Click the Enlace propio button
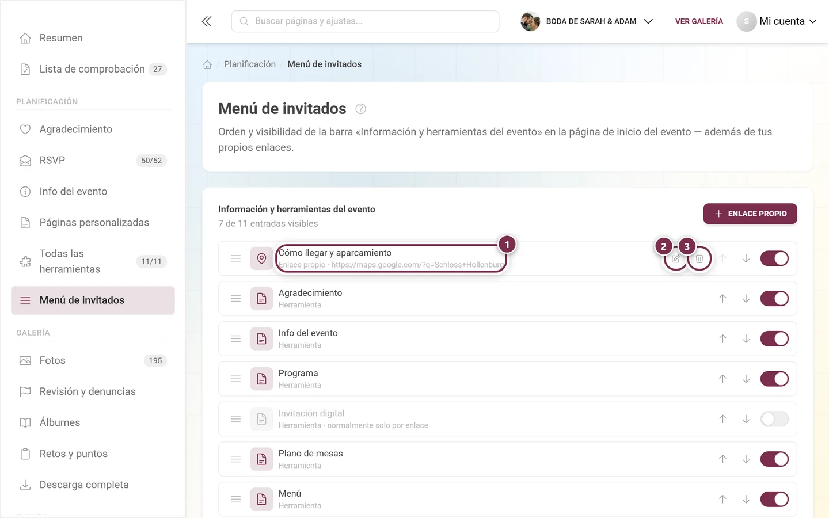Viewport: 829px width, 518px height. (750, 214)
